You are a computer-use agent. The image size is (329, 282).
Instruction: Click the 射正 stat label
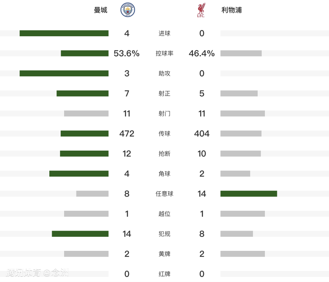tap(164, 93)
